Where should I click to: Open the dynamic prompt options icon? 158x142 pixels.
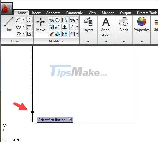pos(70,120)
